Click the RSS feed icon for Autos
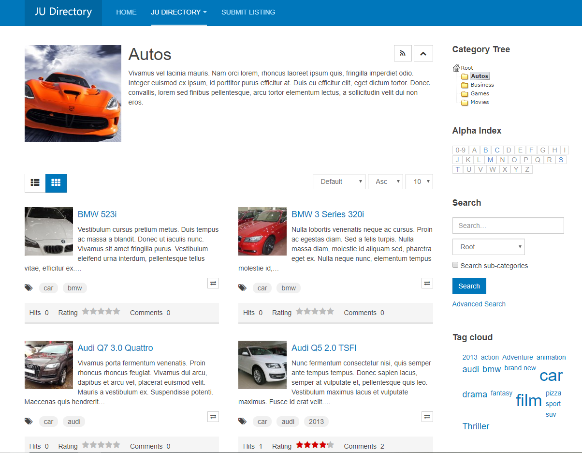The height and width of the screenshot is (453, 582). [403, 53]
